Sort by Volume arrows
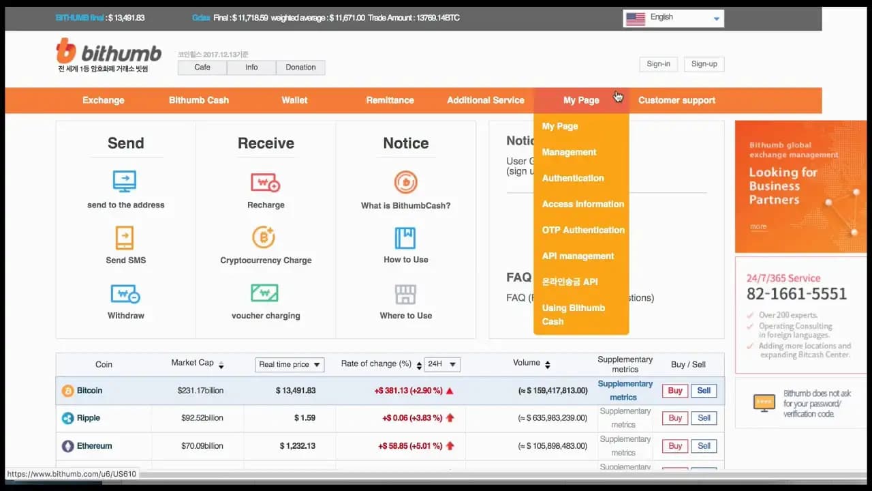The width and height of the screenshot is (872, 491). [x=548, y=365]
